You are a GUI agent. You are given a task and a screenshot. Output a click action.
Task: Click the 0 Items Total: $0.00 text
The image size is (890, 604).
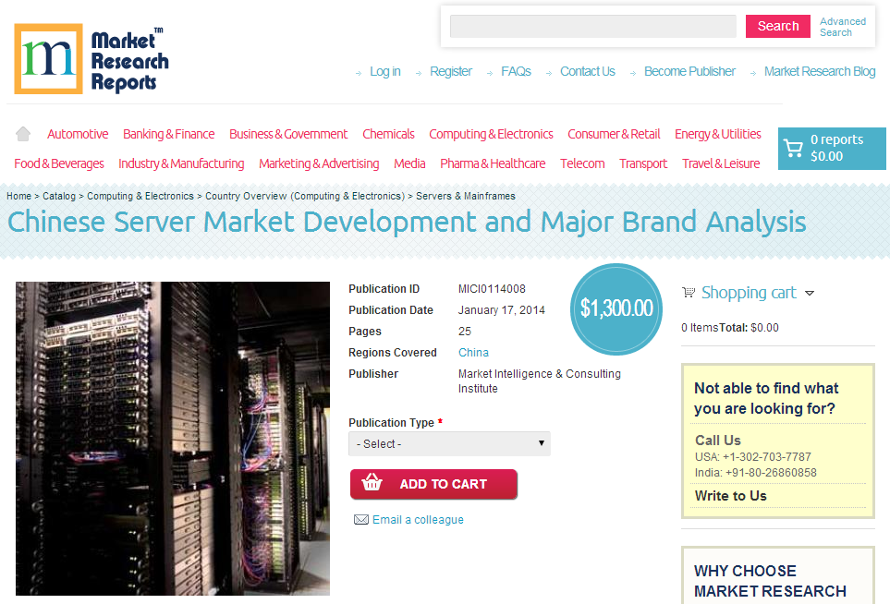coord(730,327)
